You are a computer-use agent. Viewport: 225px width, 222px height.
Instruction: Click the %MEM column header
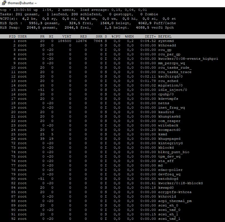[129, 36]
